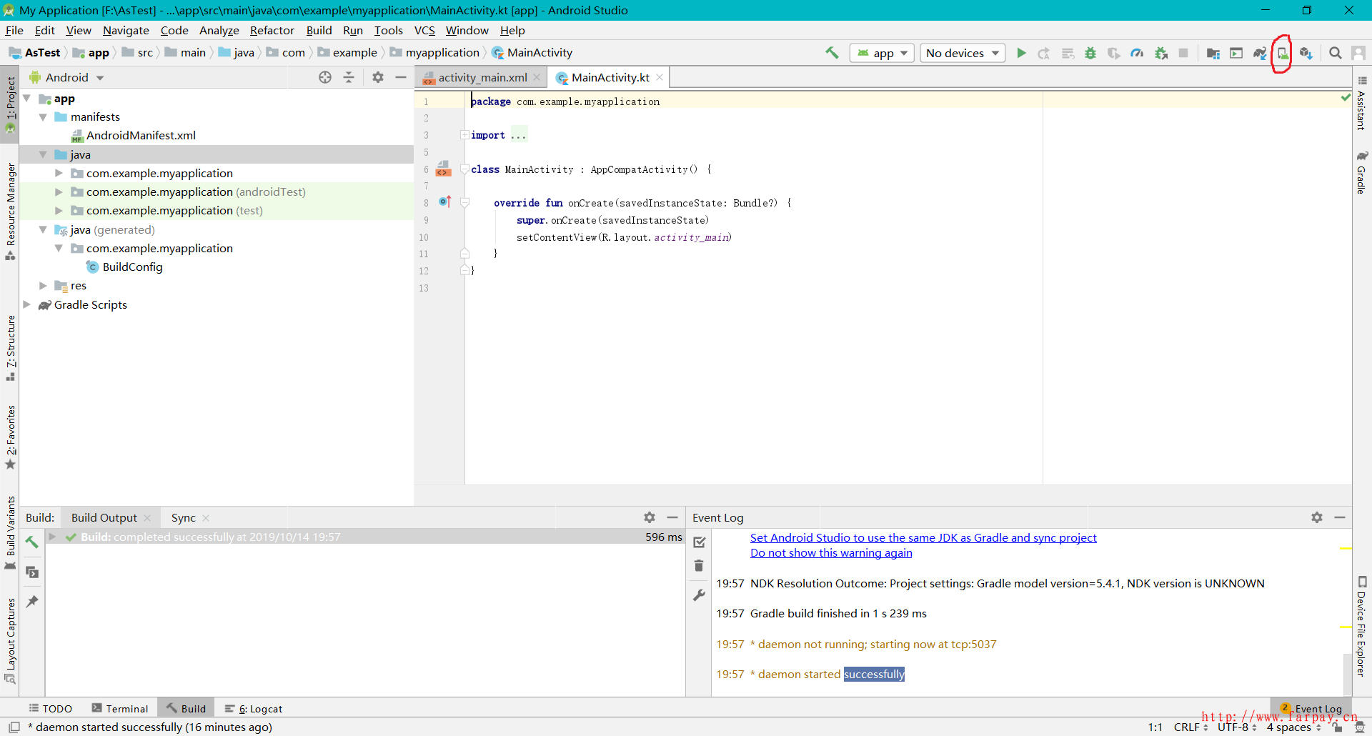Click the Debug app bug icon
The height and width of the screenshot is (736, 1372).
pos(1090,53)
